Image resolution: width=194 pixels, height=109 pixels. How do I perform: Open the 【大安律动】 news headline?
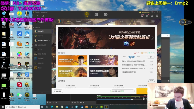tap(134, 68)
